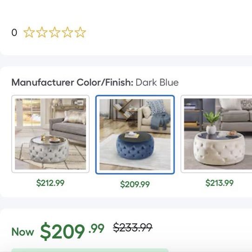This screenshot has height=252, width=252.
Task: Select the Dark Blue ottoman thumbnail
Action: [x=135, y=134]
